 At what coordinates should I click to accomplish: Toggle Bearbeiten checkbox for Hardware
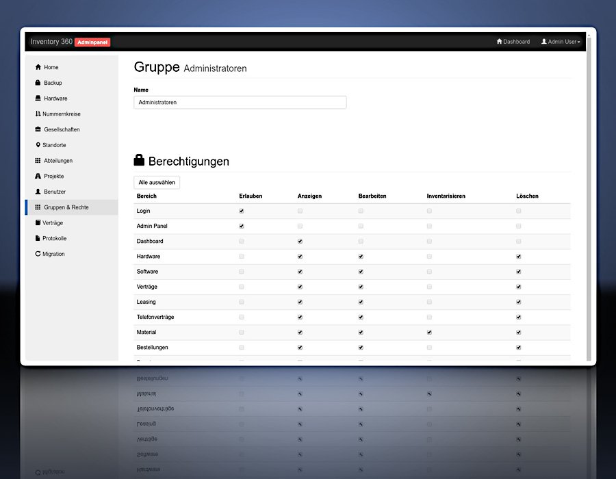pyautogui.click(x=361, y=257)
